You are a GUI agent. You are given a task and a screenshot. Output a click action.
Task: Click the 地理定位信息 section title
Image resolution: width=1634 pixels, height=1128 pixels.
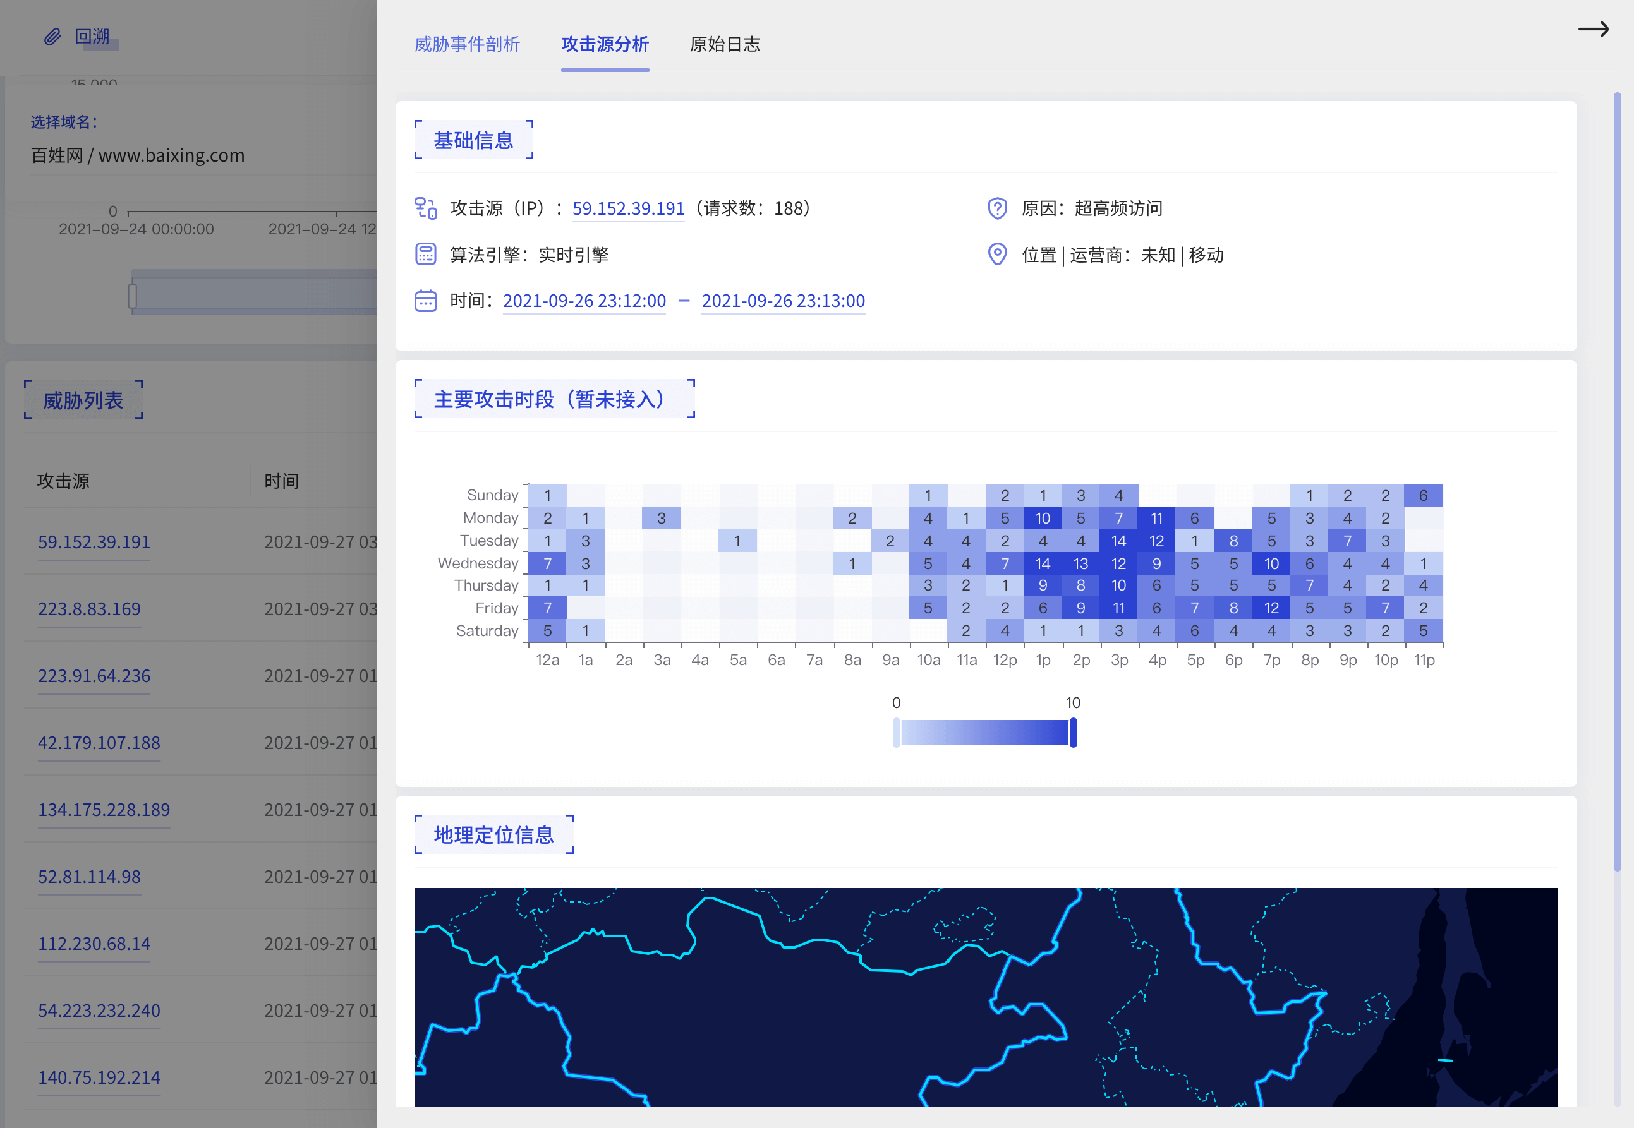493,835
